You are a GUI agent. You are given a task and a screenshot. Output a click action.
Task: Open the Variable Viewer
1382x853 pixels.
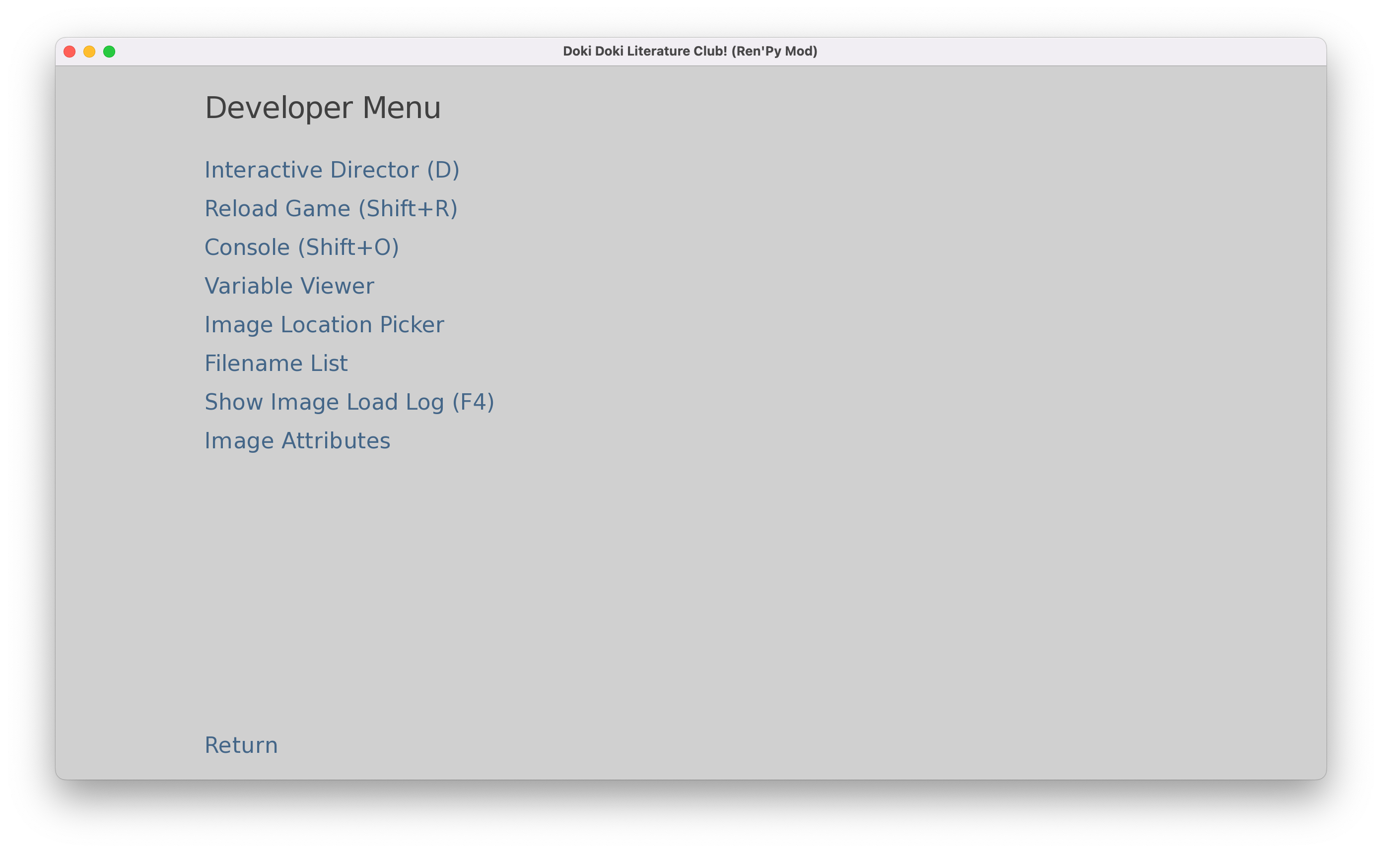click(x=289, y=286)
